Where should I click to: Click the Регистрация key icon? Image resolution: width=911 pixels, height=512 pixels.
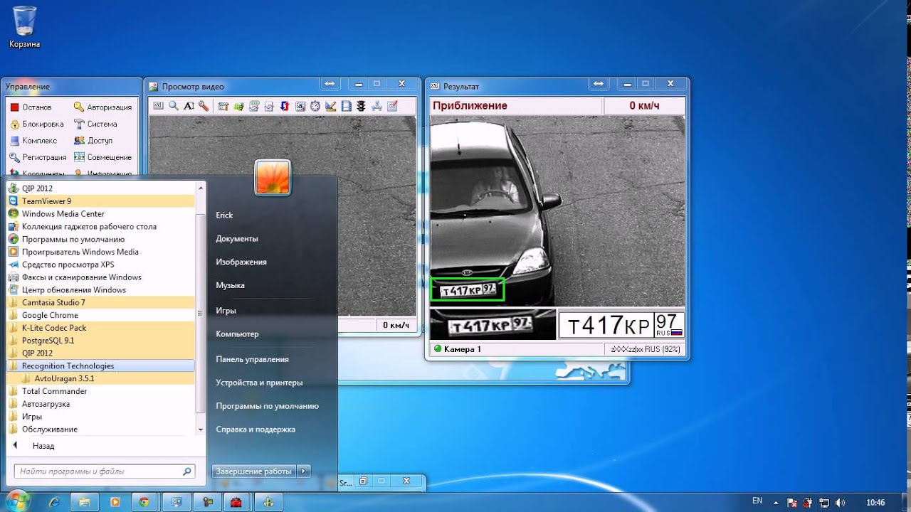[x=14, y=157]
